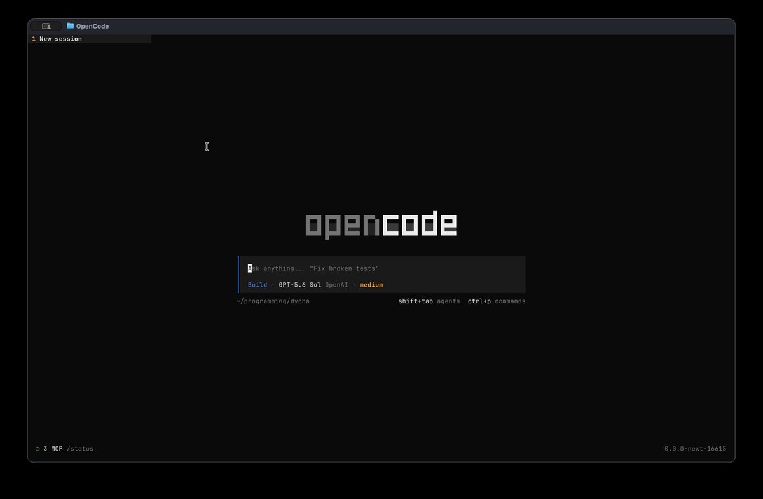763x499 pixels.
Task: Click the opencode pixel logo
Action: (x=381, y=225)
